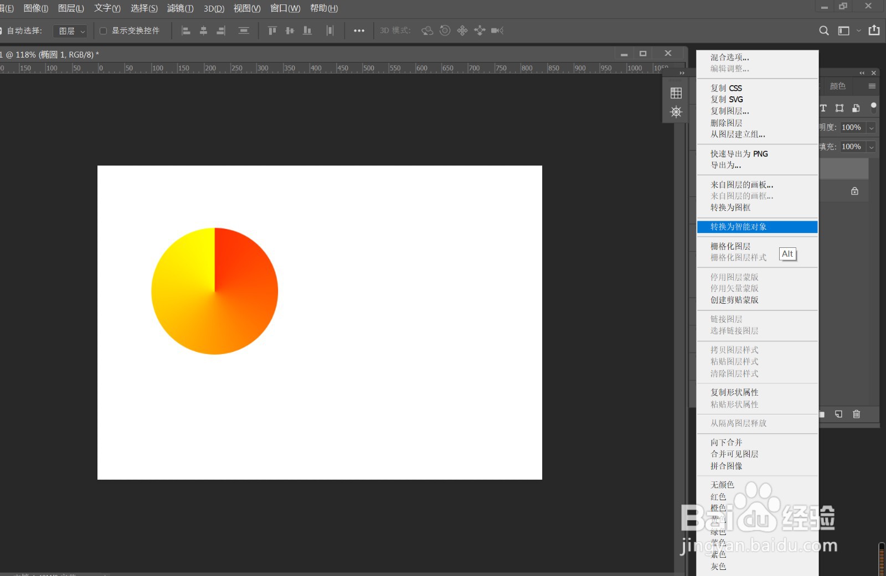Viewport: 886px width, 576px height.
Task: Expand the workspace switcher arrow
Action: 859,30
